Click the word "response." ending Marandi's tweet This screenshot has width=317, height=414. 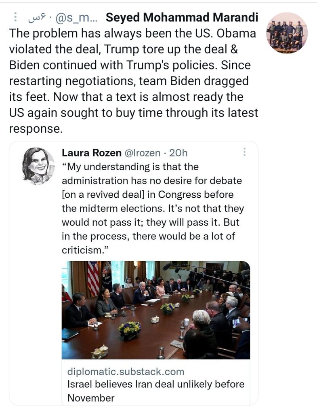coord(36,129)
